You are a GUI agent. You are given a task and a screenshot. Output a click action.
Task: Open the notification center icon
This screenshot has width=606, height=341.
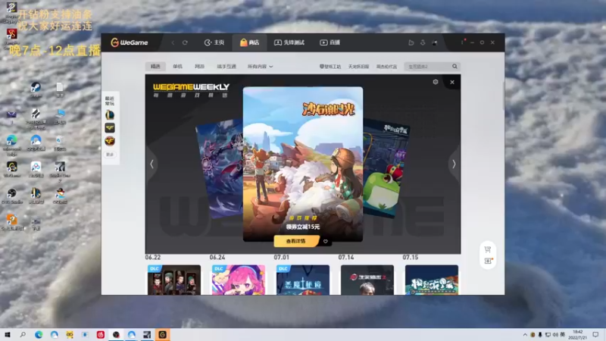point(595,335)
